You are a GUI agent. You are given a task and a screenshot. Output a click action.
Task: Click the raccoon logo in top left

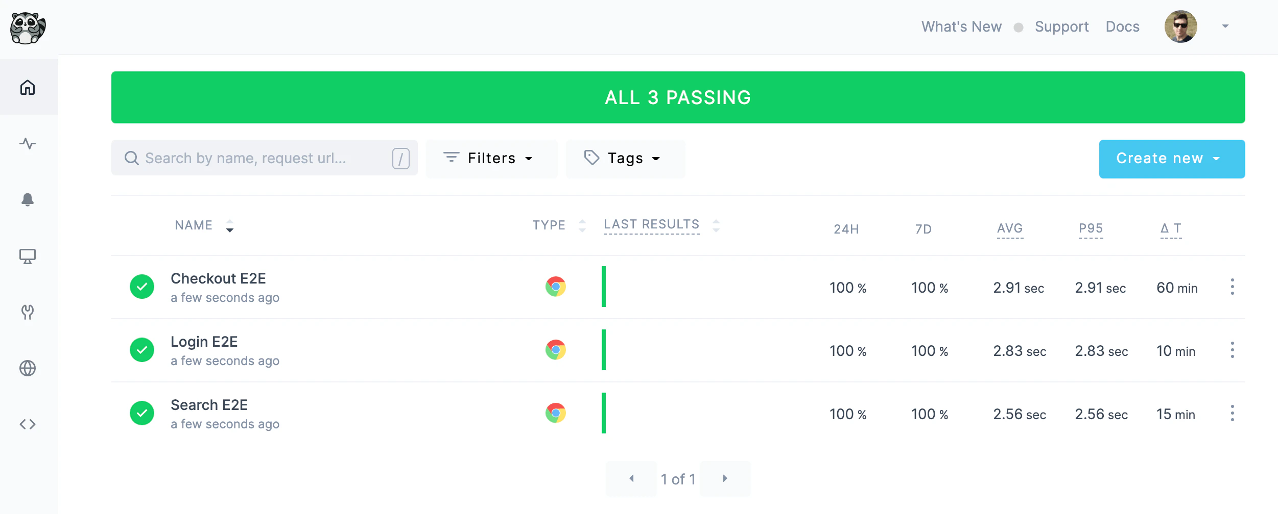pyautogui.click(x=28, y=28)
